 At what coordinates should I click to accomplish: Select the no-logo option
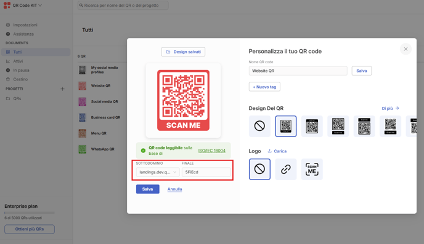(259, 169)
